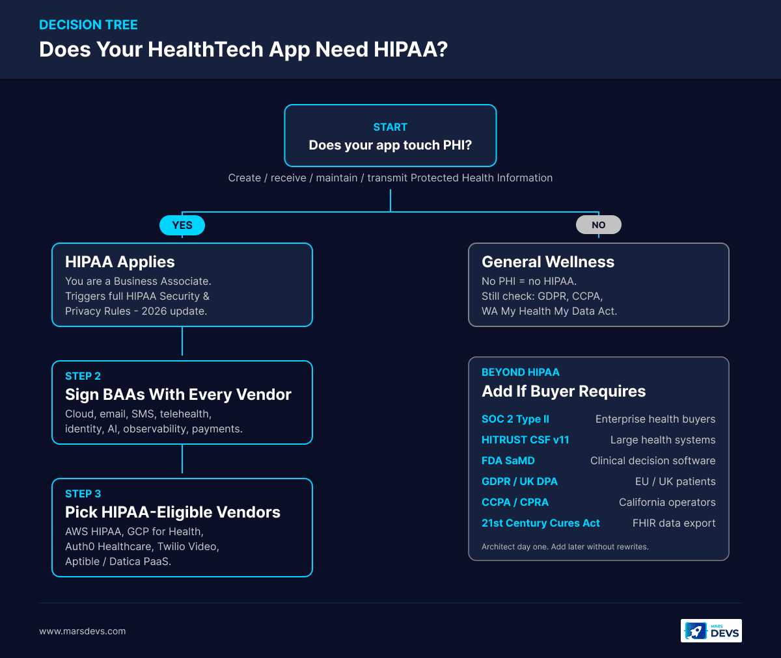Viewport: 781px width, 658px height.
Task: Click 'Add If Buyer Requires' heading
Action: pos(564,391)
